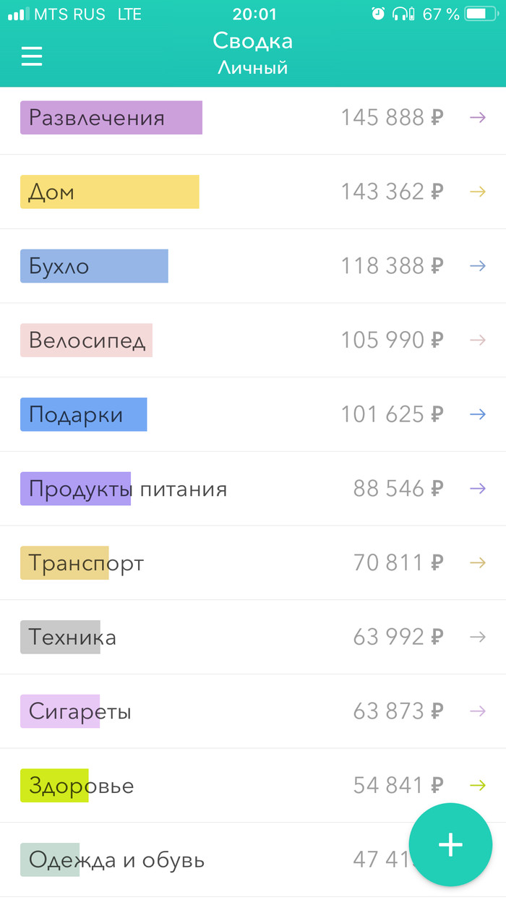Open Бухло details via its arrow
The width and height of the screenshot is (506, 900).
tap(477, 266)
